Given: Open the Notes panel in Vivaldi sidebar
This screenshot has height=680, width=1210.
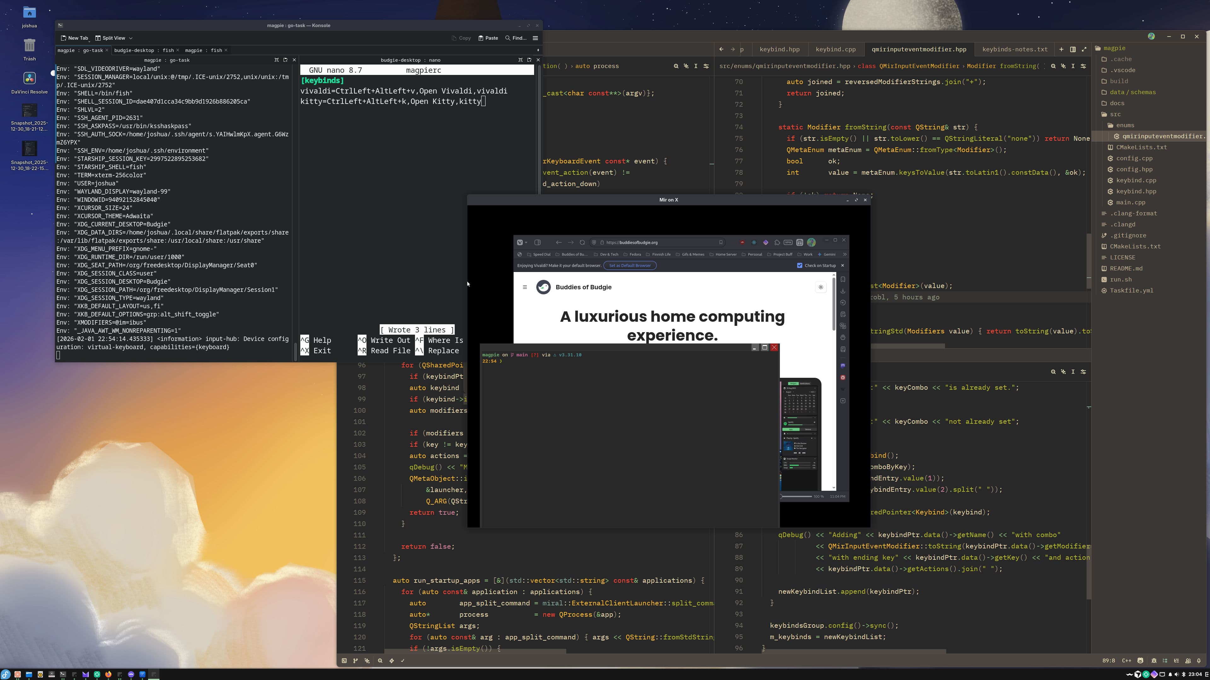Looking at the screenshot, I should pyautogui.click(x=843, y=314).
